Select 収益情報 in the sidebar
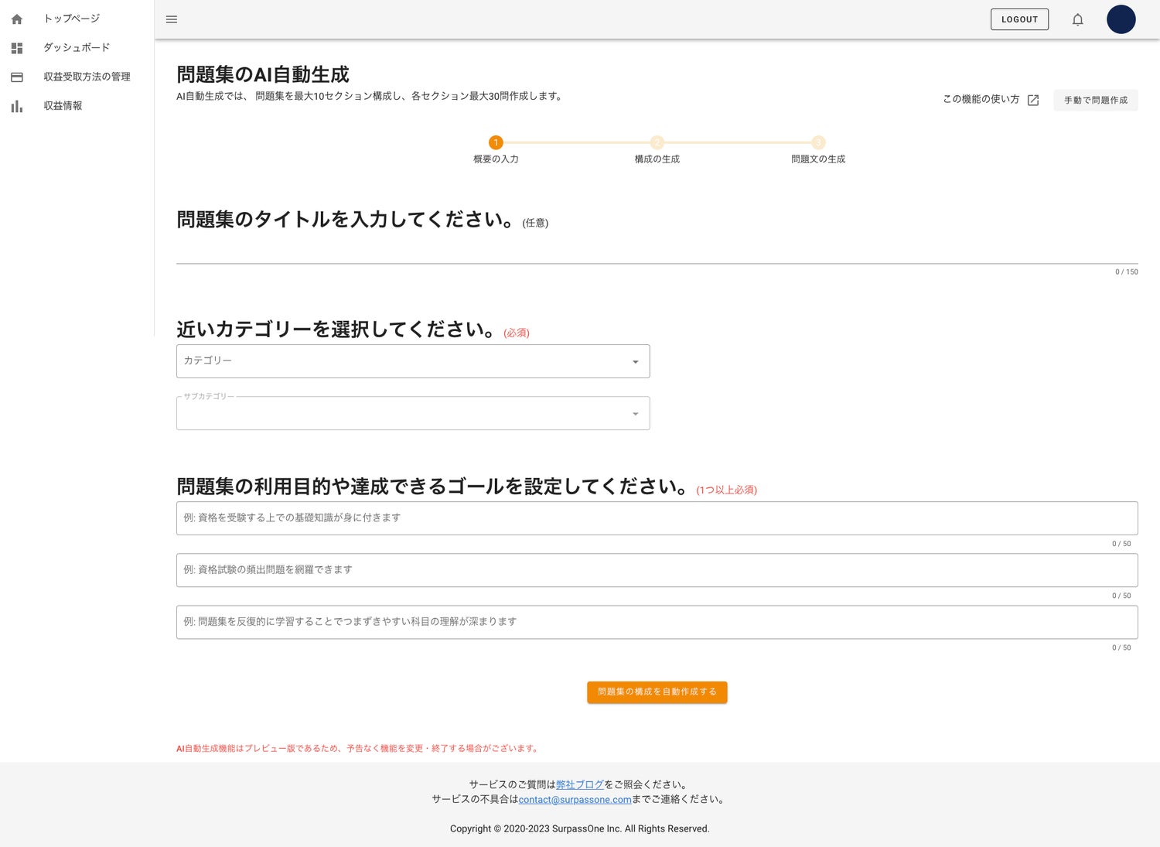Screen dimensions: 1160x847 (x=63, y=106)
